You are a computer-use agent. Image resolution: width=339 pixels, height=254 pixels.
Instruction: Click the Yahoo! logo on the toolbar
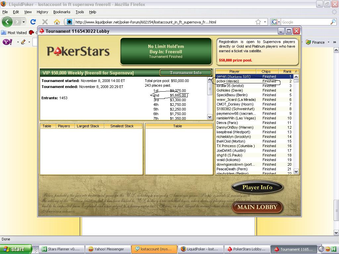[x=8, y=42]
